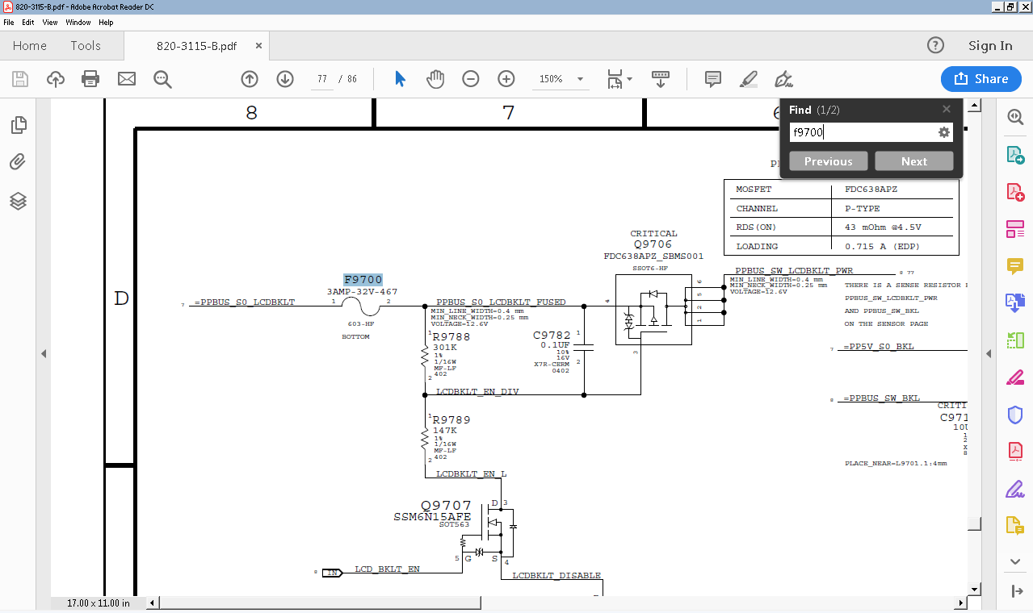
Task: Collapse the right tools pane arrow
Action: point(988,353)
